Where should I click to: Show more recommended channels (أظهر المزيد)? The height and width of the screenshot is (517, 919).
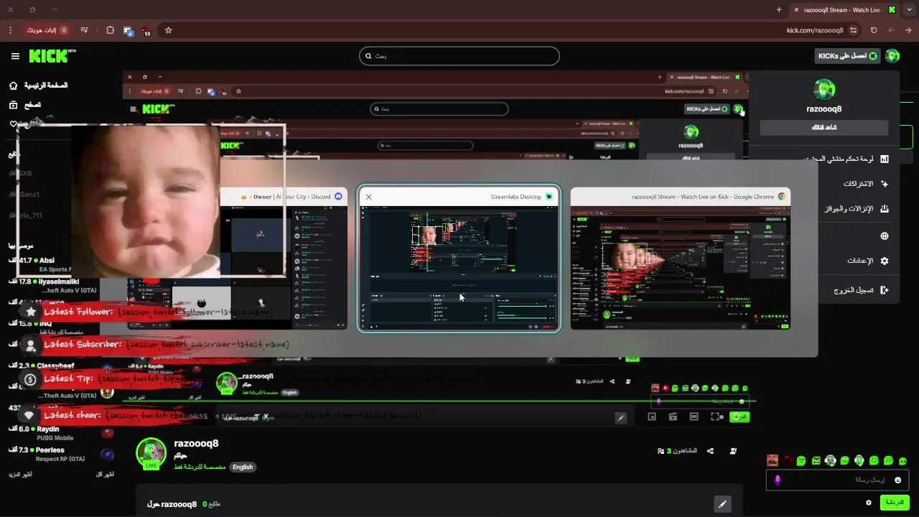(21, 475)
